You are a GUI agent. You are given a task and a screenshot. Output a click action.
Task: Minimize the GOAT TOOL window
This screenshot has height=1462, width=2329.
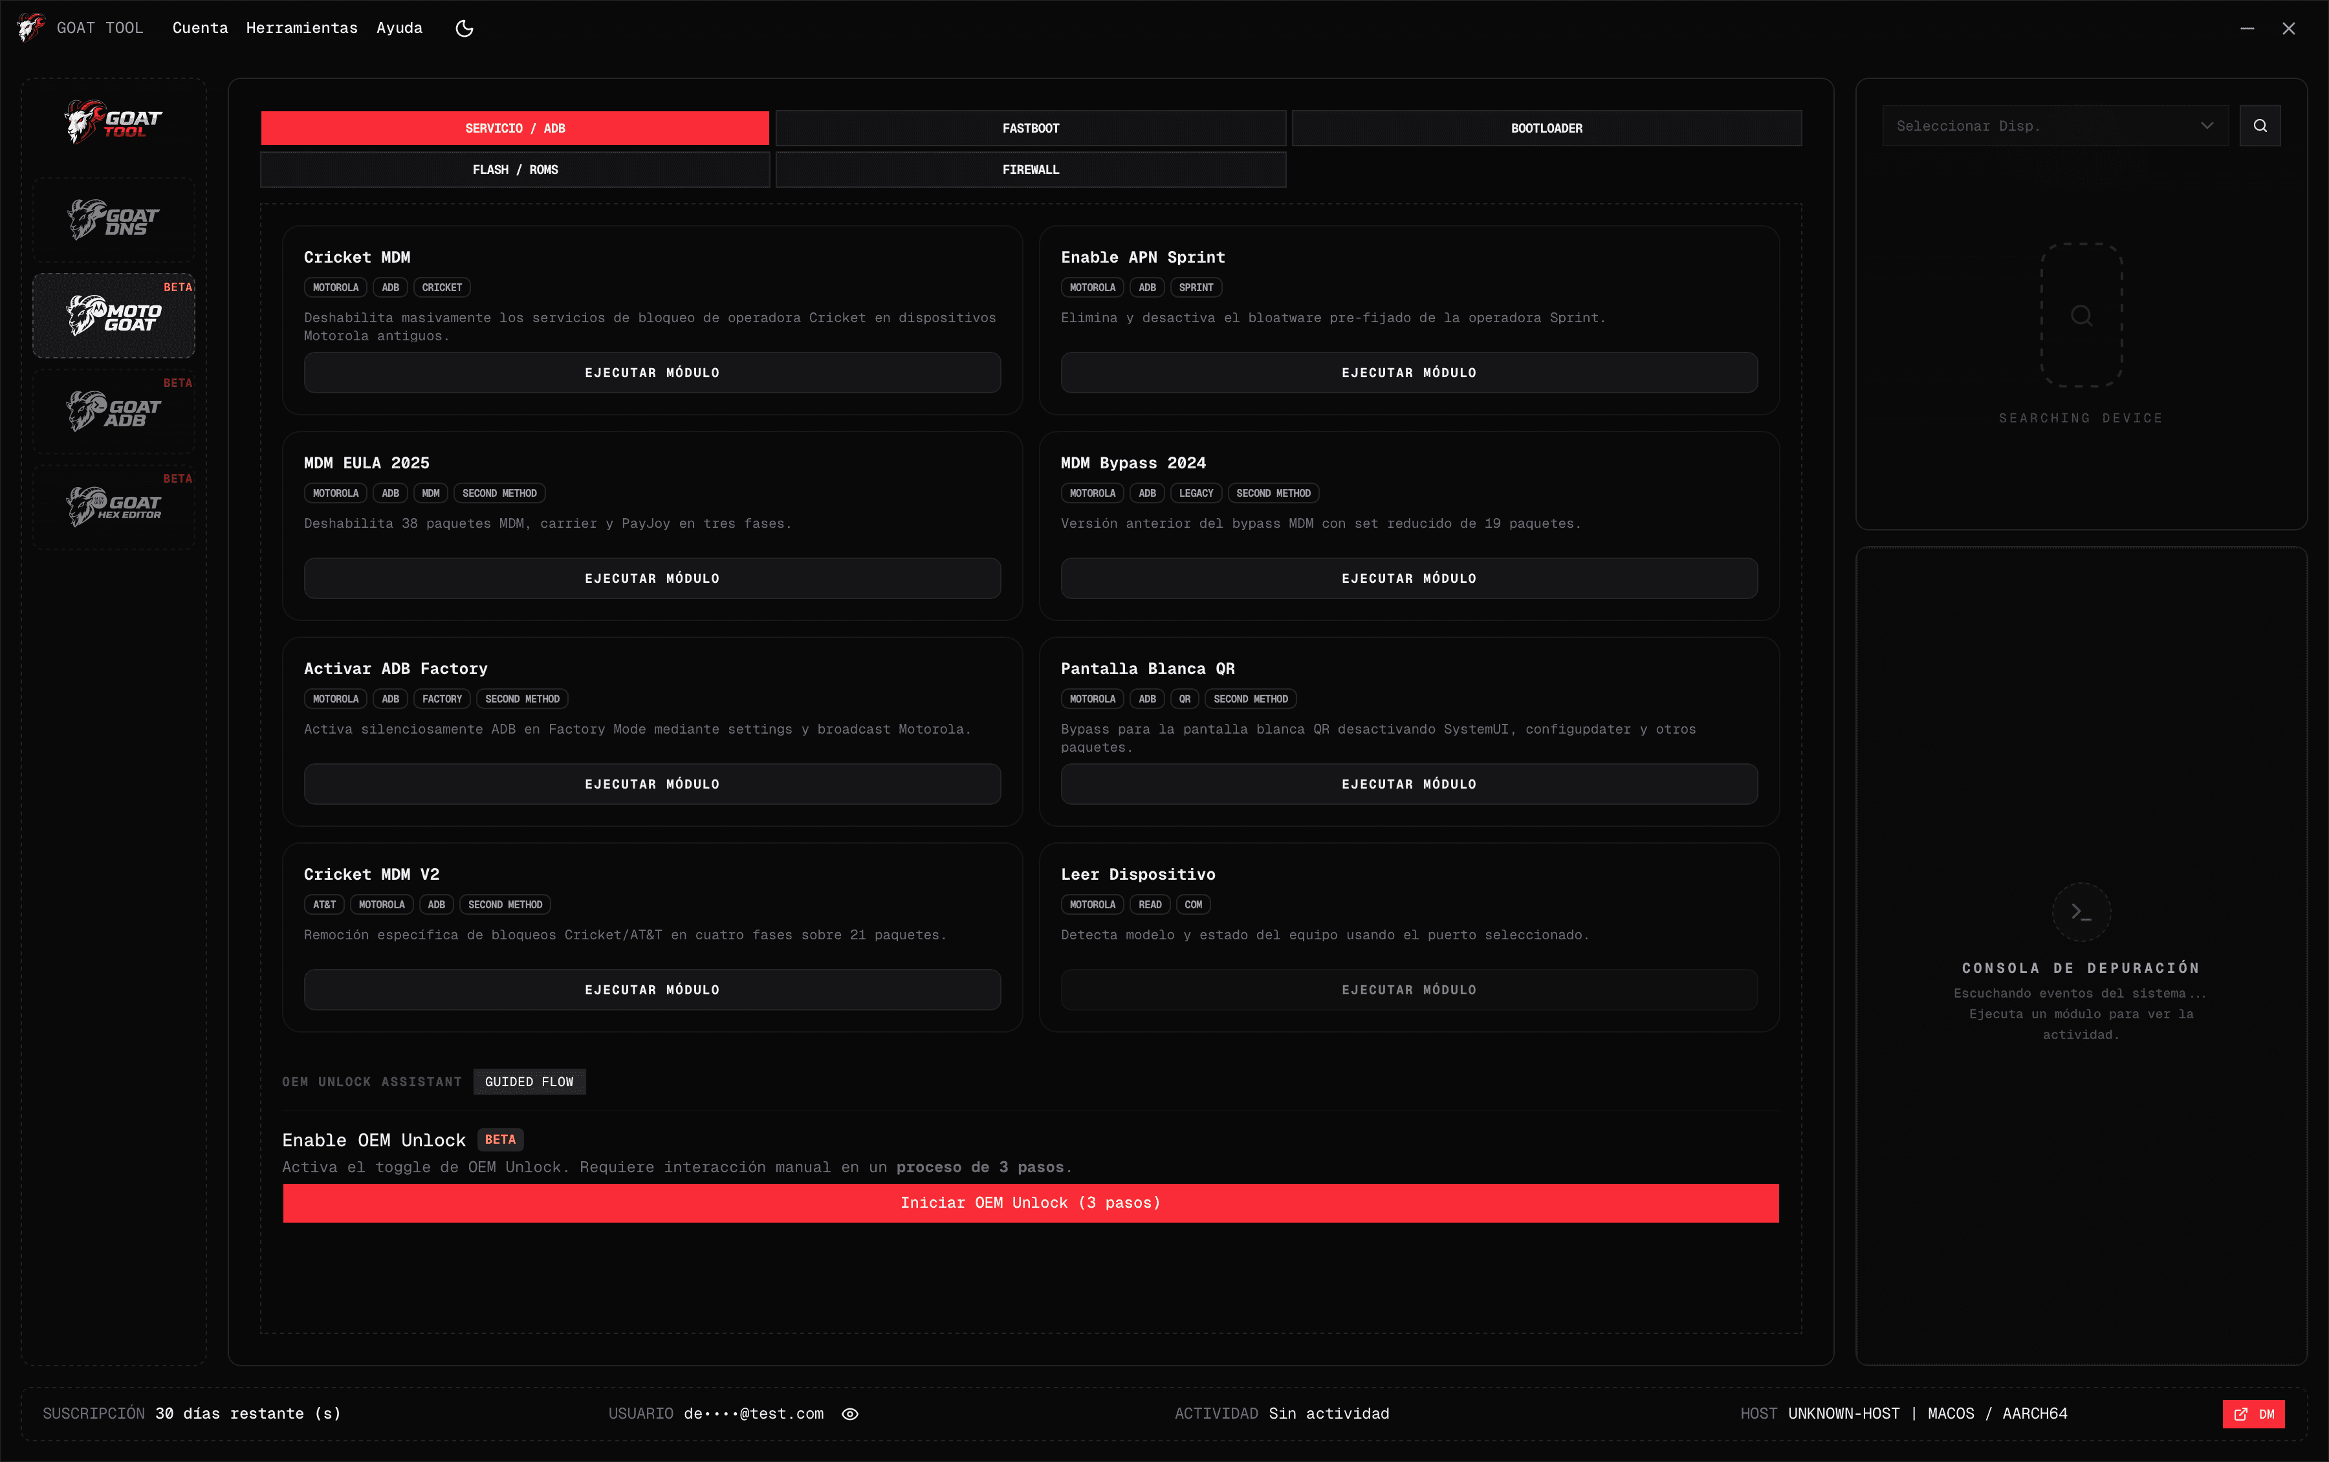tap(2247, 28)
